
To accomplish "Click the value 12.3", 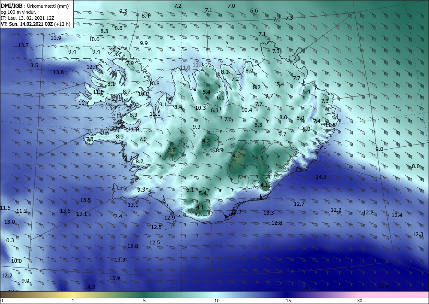I will (418, 234).
